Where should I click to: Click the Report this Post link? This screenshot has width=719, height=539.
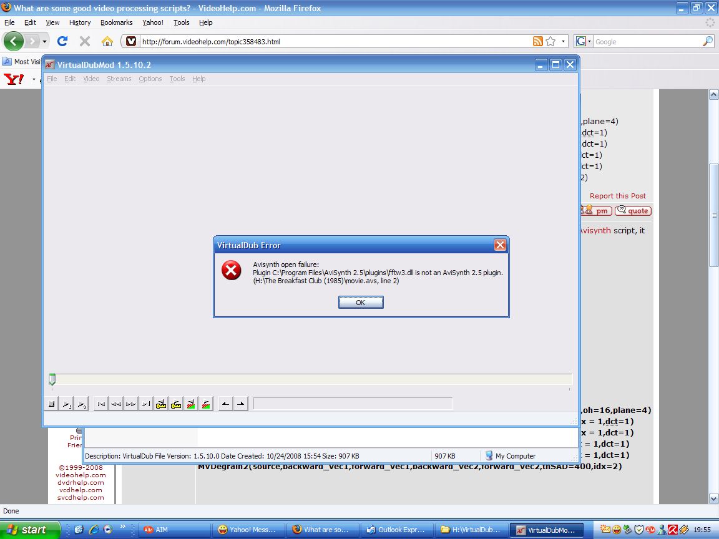click(x=618, y=196)
